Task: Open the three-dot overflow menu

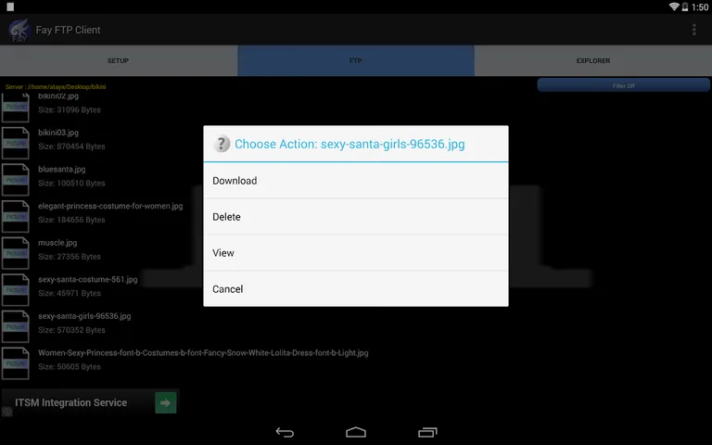Action: [693, 30]
